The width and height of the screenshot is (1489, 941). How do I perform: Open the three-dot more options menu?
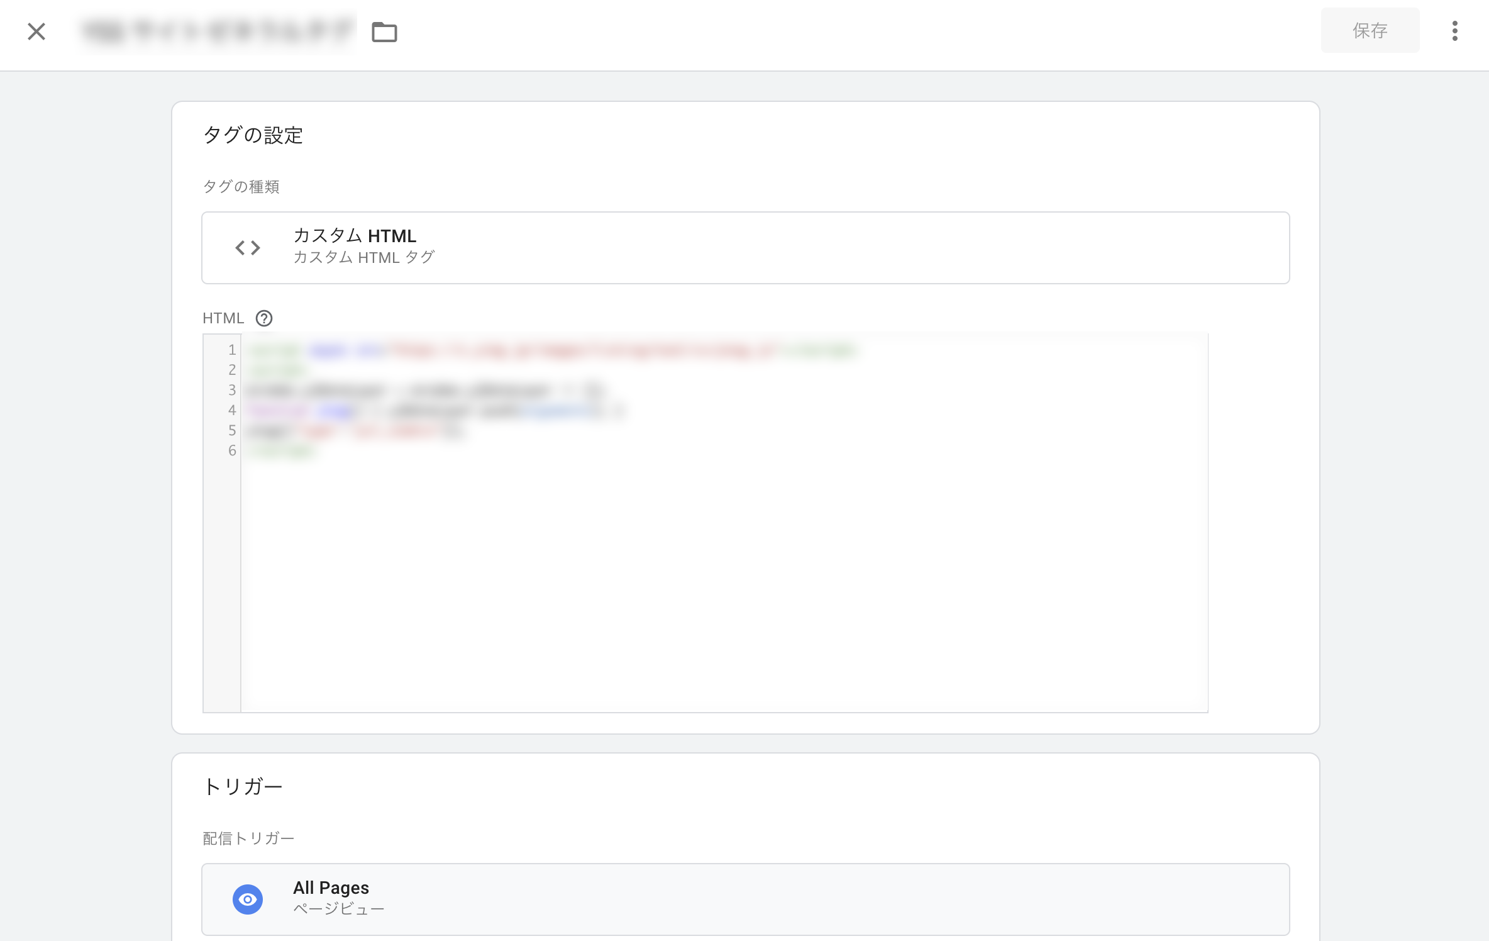tap(1454, 31)
